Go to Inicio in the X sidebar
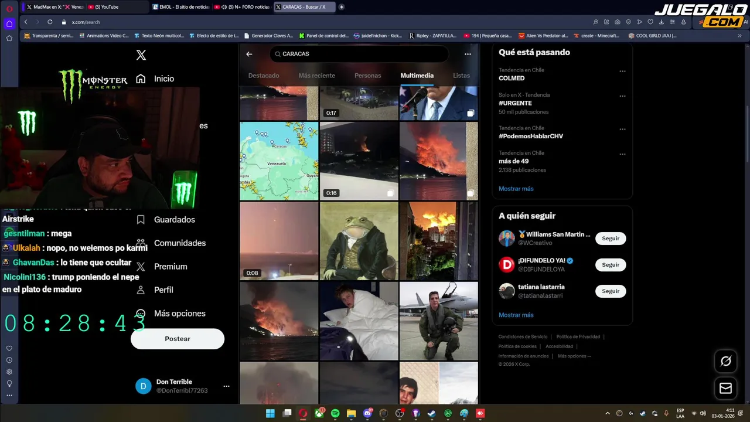Viewport: 750px width, 422px height. click(x=155, y=79)
